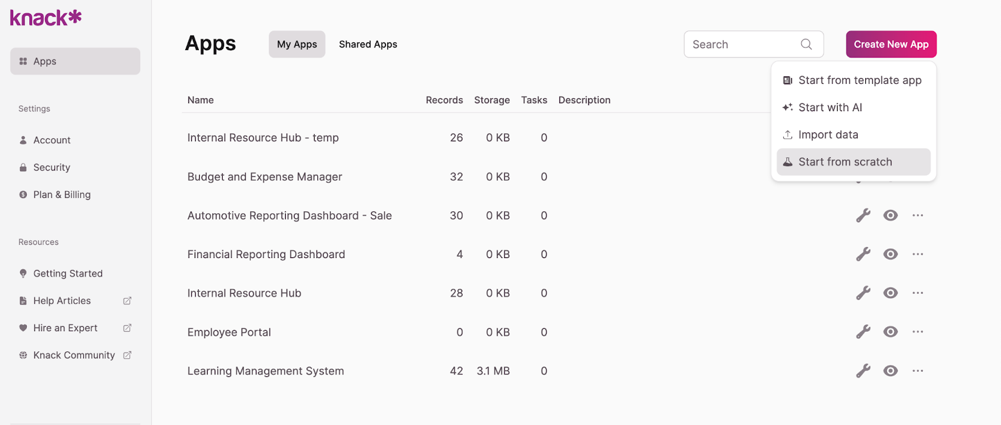1001x425 pixels.
Task: Open Help Articles external link icon
Action: click(x=127, y=301)
